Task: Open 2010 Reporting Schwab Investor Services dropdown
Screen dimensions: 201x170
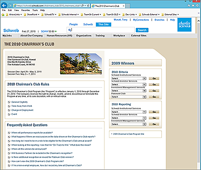Action: (x=129, y=118)
